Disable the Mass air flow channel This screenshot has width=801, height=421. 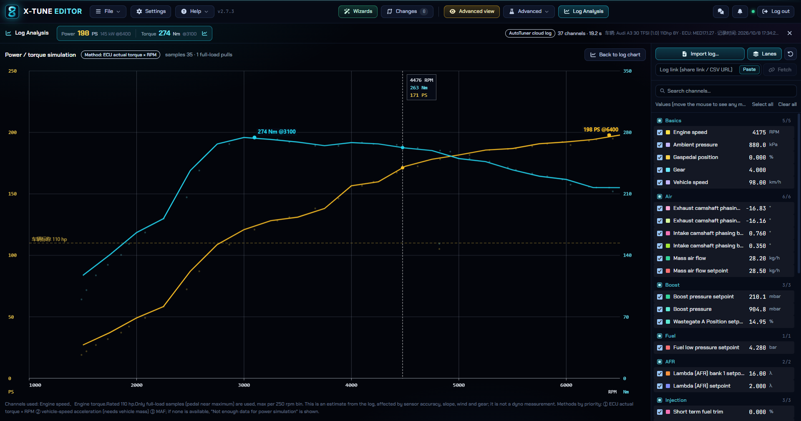point(660,258)
